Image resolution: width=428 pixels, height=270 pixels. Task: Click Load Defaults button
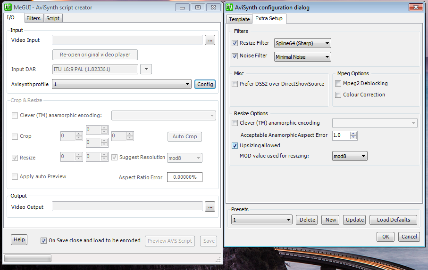click(x=394, y=220)
